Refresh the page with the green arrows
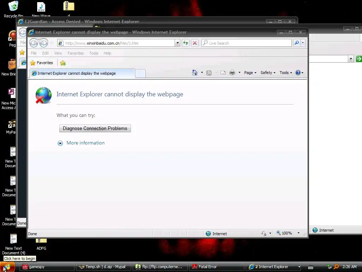 tap(186, 43)
